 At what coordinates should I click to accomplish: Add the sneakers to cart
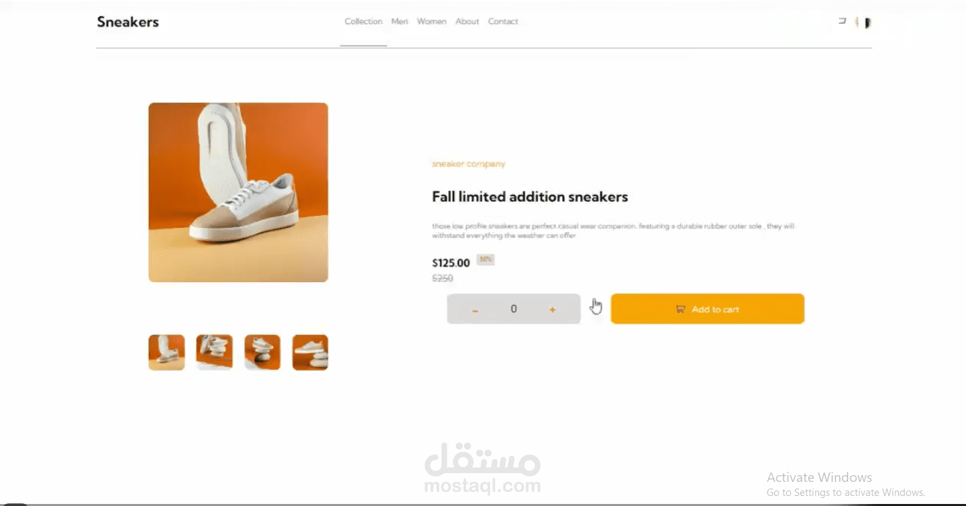pyautogui.click(x=708, y=309)
